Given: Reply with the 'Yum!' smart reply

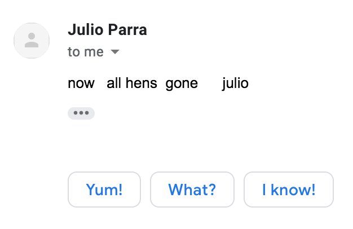Looking at the screenshot, I should coord(104,190).
